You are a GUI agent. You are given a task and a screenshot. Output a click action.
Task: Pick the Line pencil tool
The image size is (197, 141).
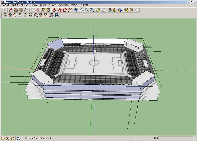coord(10,10)
